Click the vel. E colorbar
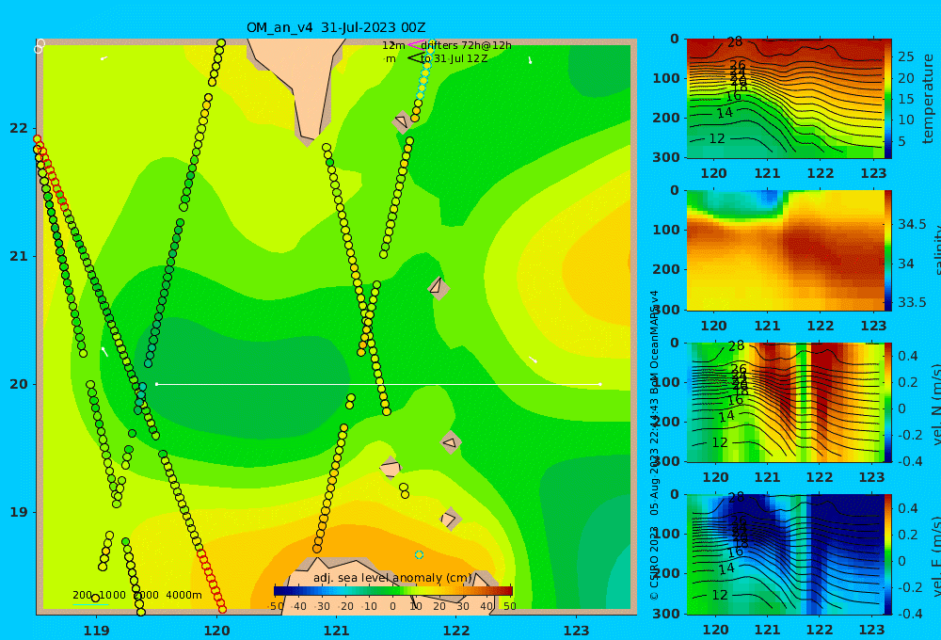This screenshot has width=941, height=640. coord(888,554)
